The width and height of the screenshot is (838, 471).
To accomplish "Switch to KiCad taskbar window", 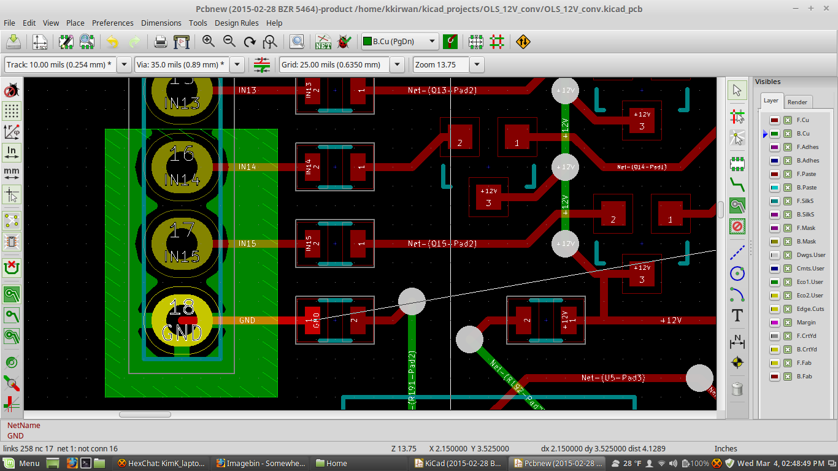I will 459,463.
